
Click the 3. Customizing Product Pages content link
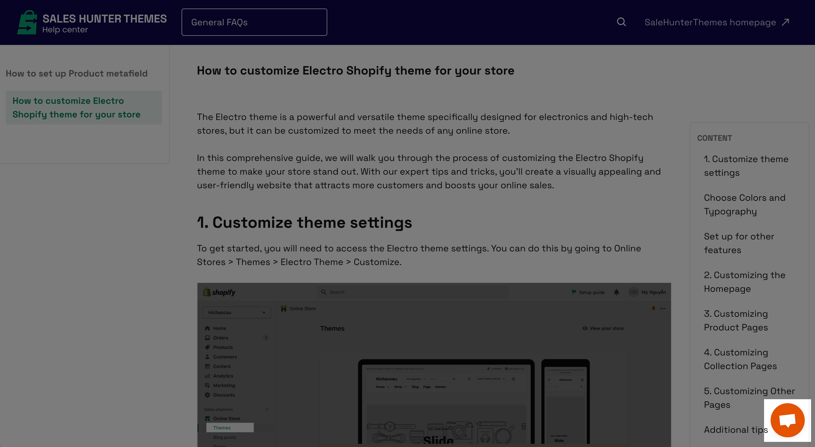(736, 320)
